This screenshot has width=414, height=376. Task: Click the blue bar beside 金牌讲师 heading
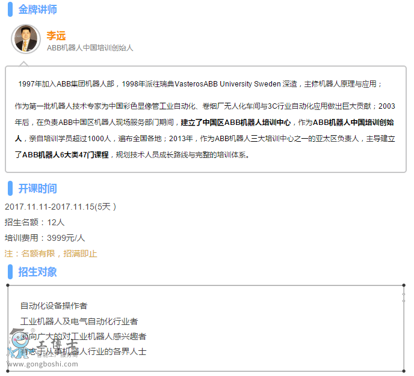pyautogui.click(x=10, y=10)
